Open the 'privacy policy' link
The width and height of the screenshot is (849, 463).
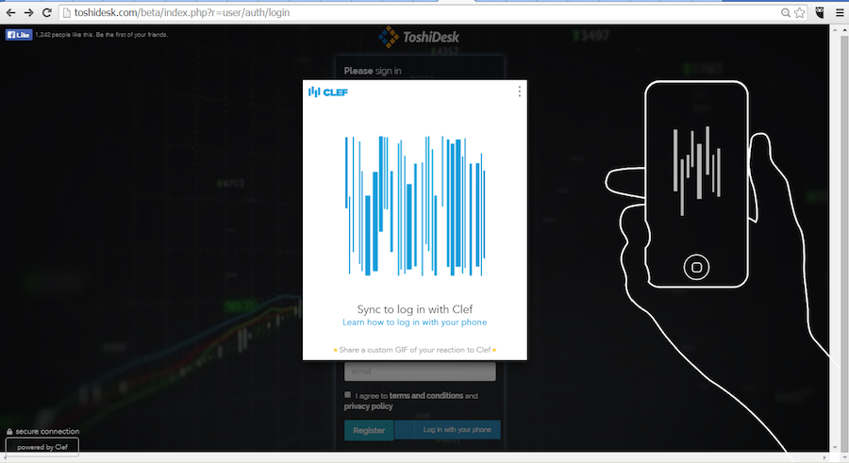coord(368,406)
